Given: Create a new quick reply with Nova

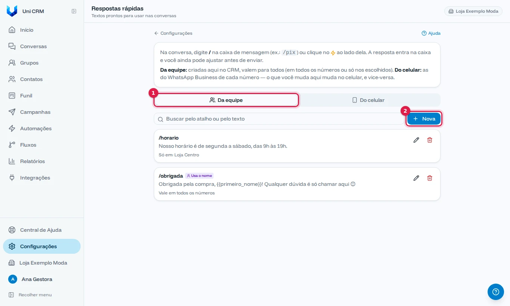Looking at the screenshot, I should click(424, 119).
